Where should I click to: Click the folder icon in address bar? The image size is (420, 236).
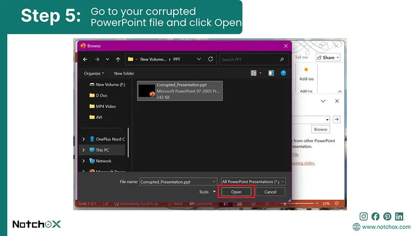130,59
